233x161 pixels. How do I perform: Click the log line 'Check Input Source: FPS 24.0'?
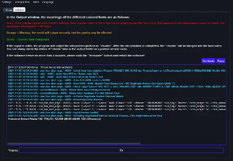116,87
